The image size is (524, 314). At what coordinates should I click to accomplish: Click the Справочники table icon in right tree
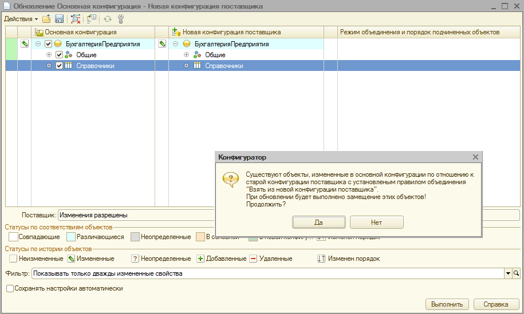click(198, 65)
